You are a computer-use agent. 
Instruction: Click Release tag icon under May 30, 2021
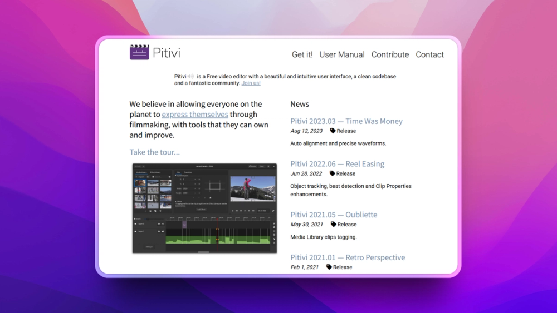click(333, 225)
